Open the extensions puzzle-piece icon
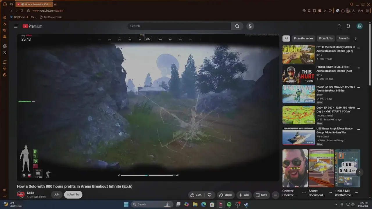Viewport: 372px width, 209px height. tap(343, 11)
